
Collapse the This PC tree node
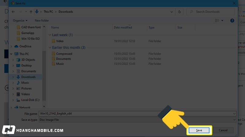click(11, 54)
